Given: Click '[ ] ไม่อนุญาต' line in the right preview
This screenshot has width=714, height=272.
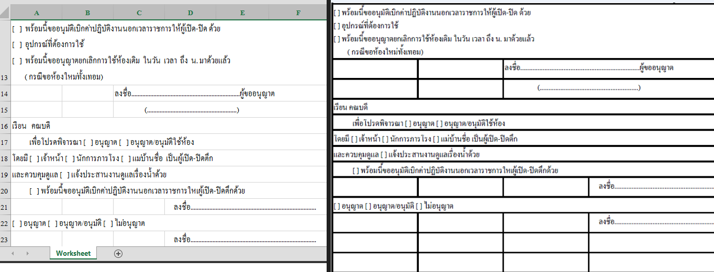Looking at the screenshot, I should click(x=393, y=206).
